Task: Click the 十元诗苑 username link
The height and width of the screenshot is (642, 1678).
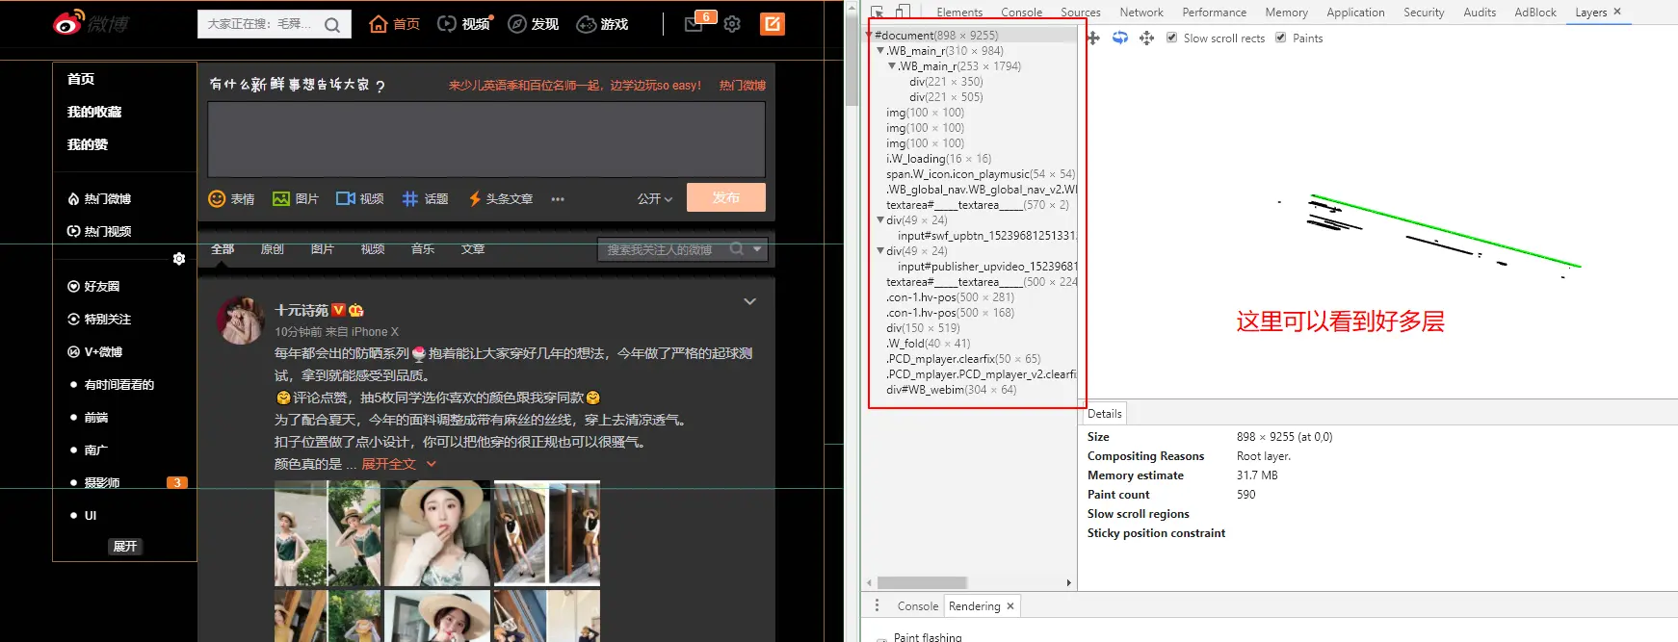Action: 302,310
